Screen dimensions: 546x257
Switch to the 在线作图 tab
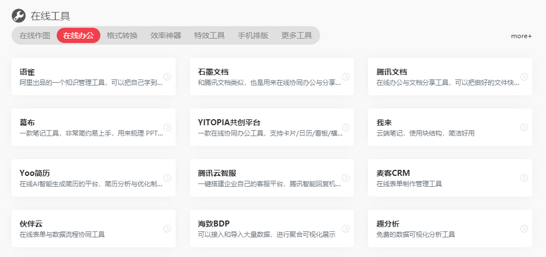tap(35, 35)
